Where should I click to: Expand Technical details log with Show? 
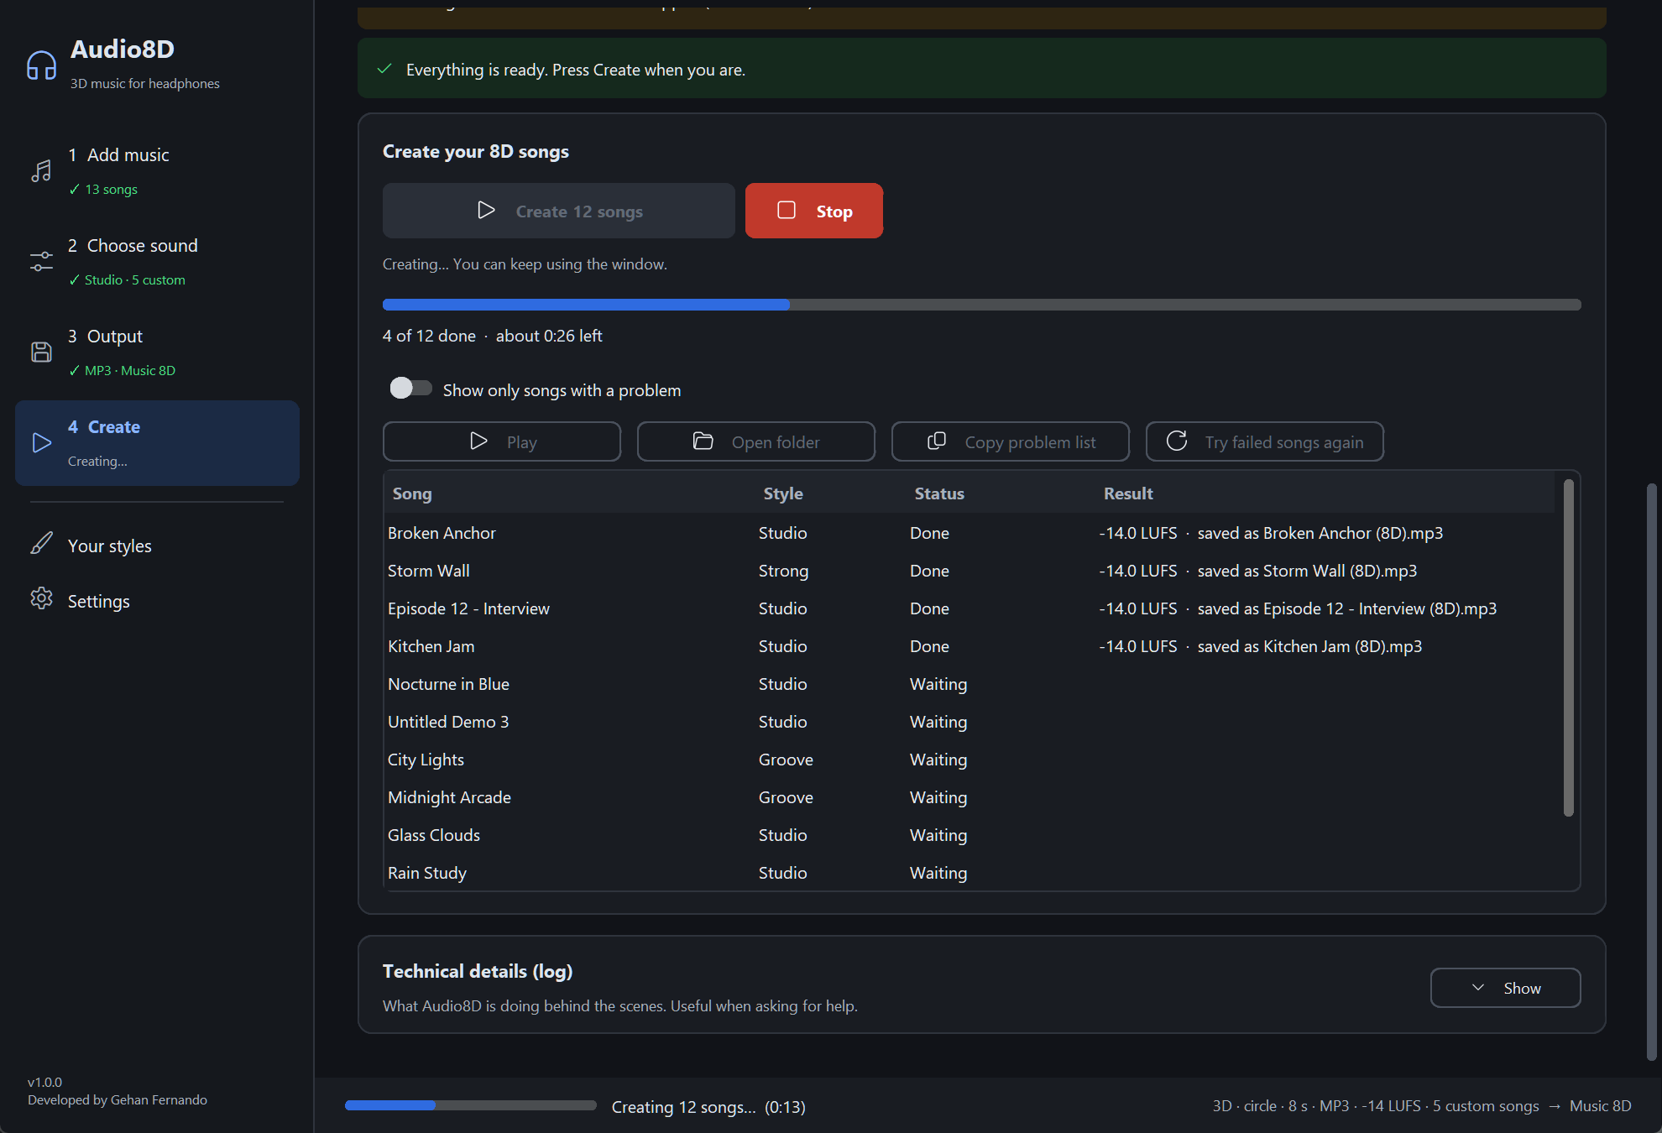(1505, 988)
